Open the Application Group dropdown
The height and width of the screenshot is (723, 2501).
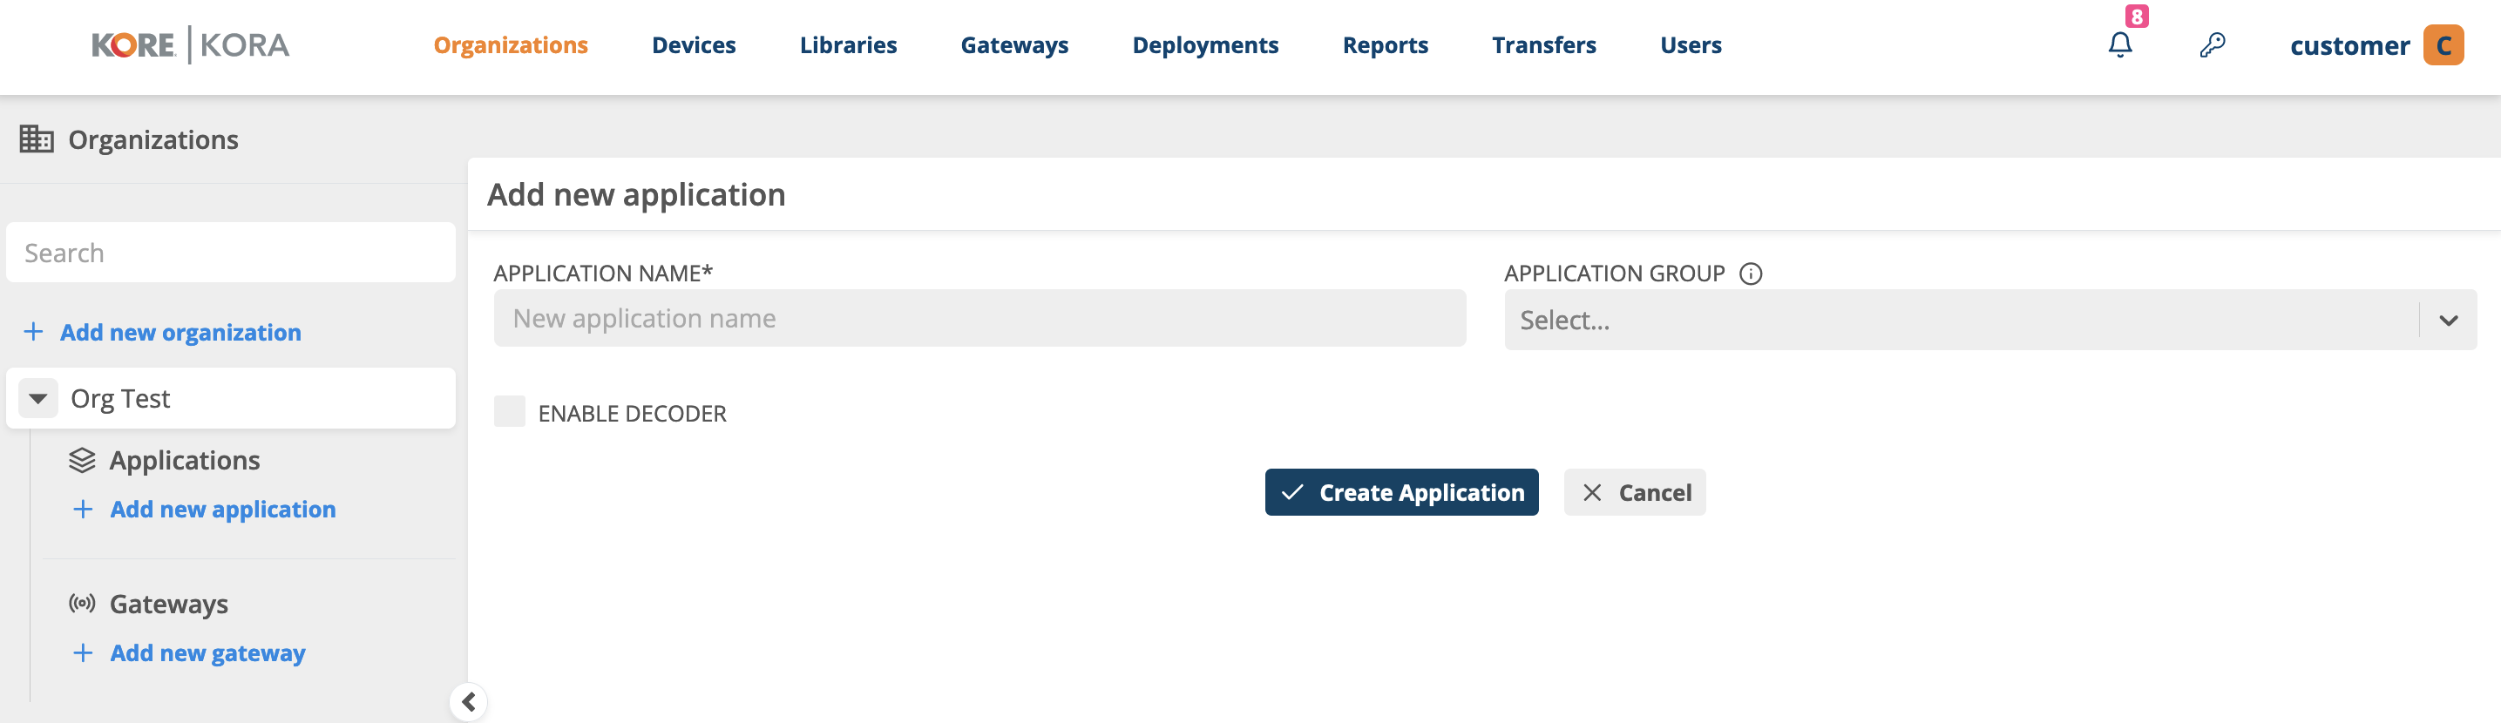[x=1989, y=320]
